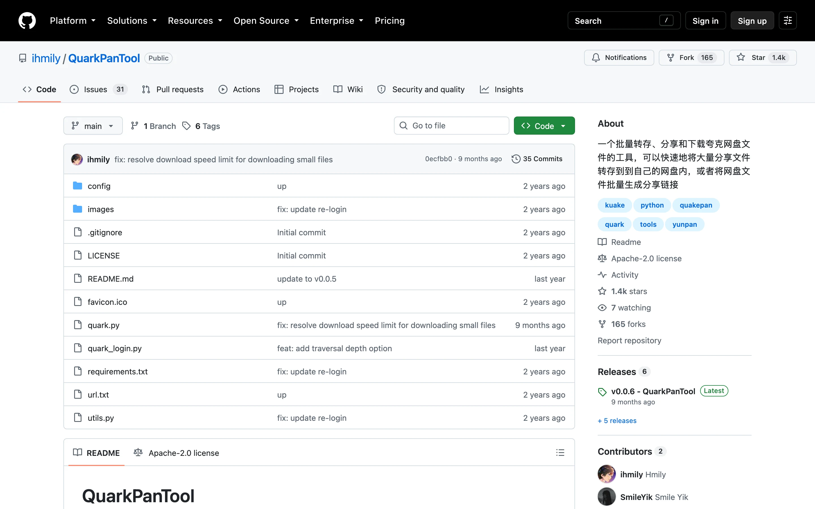Open the main branch selector dropdown
The width and height of the screenshot is (815, 509).
93,126
